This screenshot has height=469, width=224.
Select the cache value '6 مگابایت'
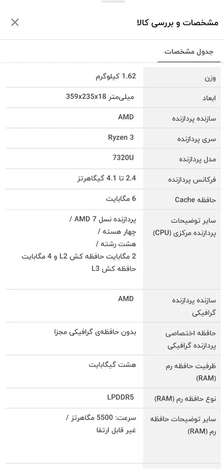(x=121, y=198)
